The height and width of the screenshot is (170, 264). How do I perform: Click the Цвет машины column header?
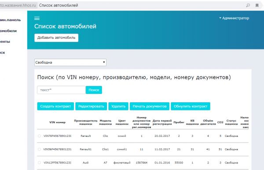pyautogui.click(x=122, y=122)
